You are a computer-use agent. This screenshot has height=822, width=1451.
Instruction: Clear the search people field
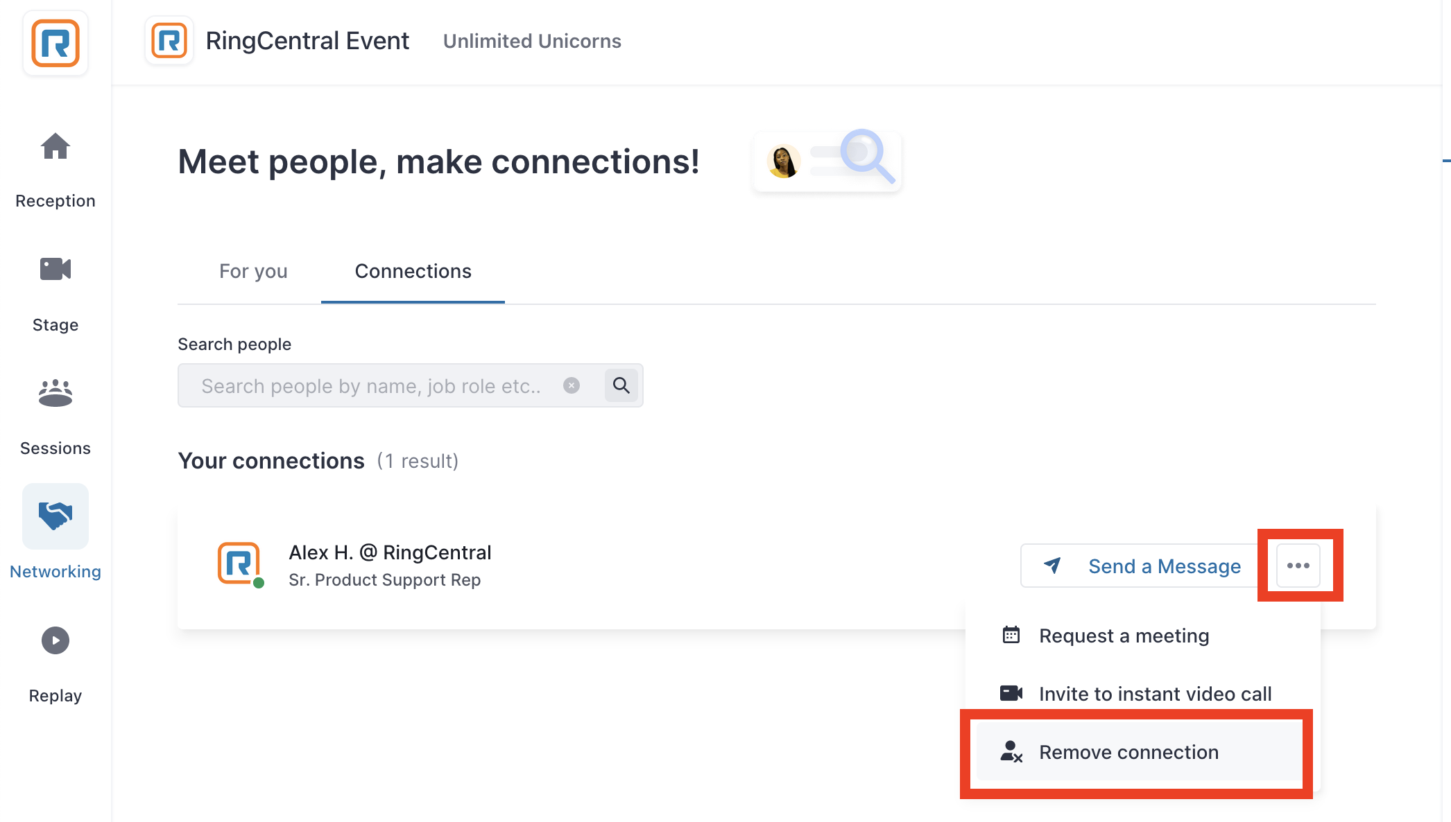click(572, 385)
